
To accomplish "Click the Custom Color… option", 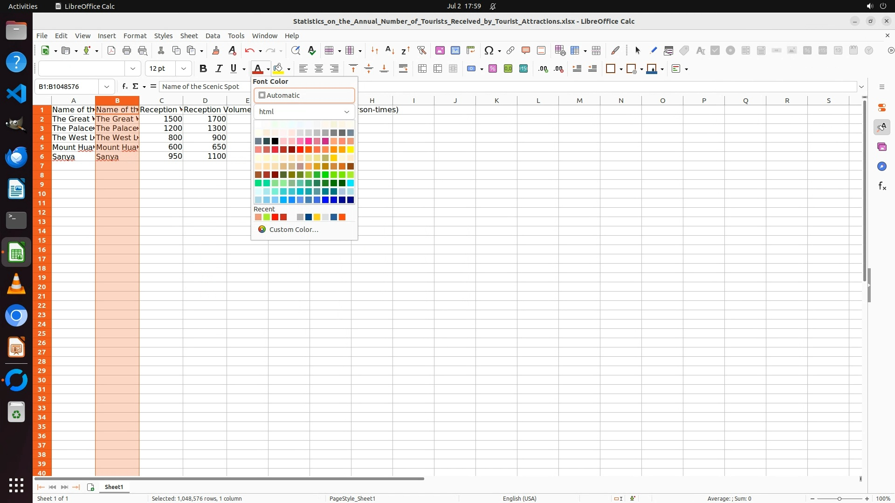I will click(x=294, y=230).
